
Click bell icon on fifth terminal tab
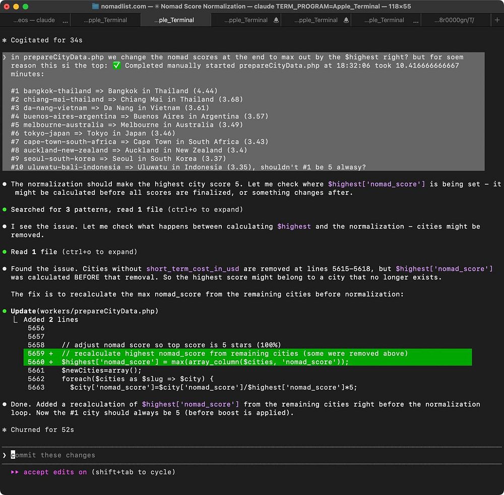[346, 20]
